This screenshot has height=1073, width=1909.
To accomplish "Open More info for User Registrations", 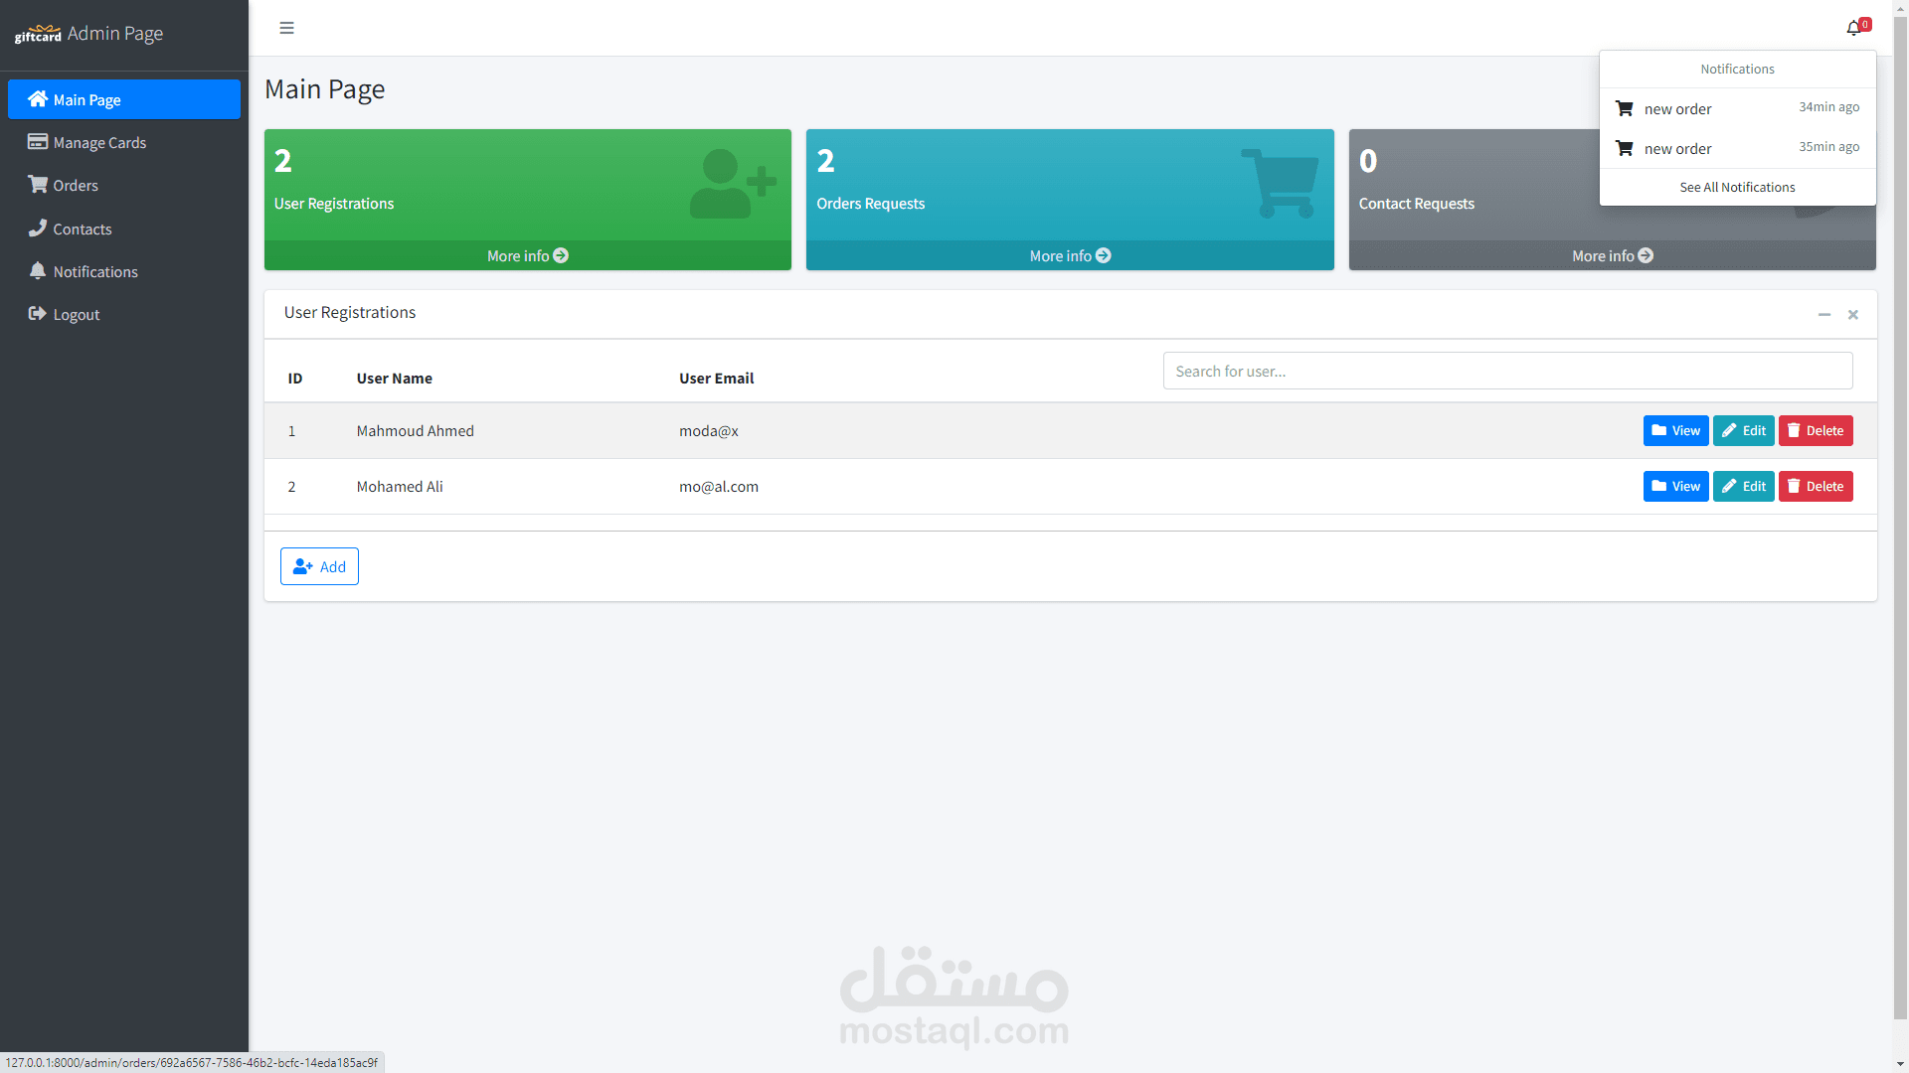I will click(527, 255).
